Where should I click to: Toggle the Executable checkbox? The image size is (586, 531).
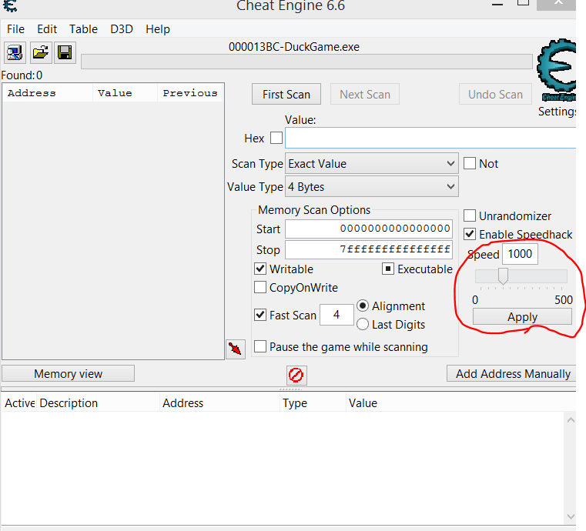click(x=388, y=269)
